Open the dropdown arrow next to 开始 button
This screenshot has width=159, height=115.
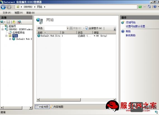click(84, 28)
